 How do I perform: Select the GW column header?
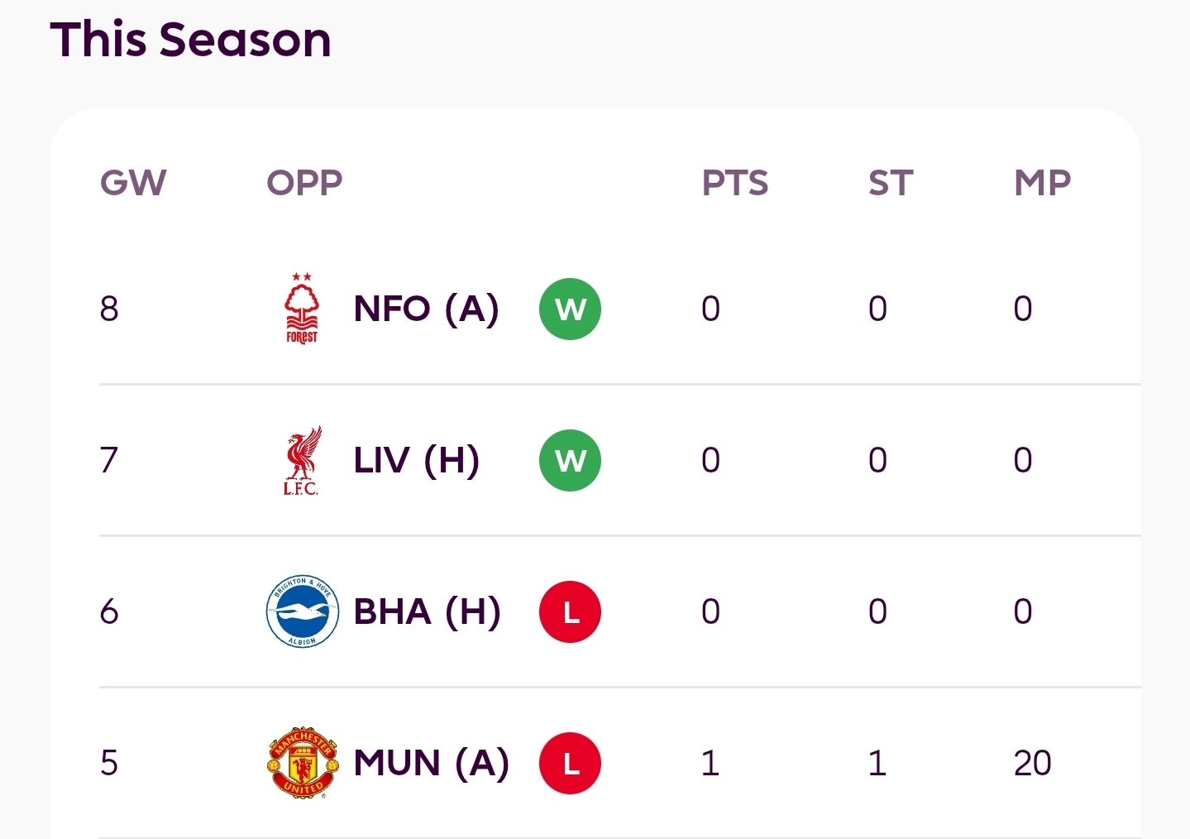(x=133, y=183)
